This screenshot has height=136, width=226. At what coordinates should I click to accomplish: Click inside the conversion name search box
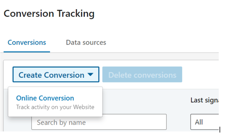click(99, 122)
